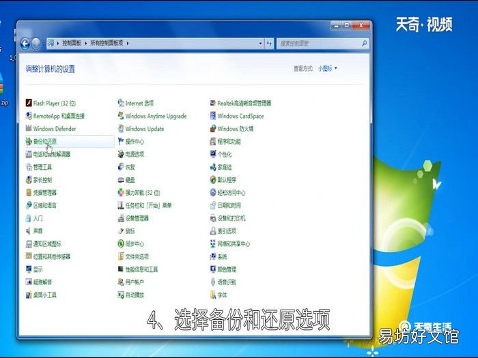Open the 性能信息和工具 link
The image size is (478, 358).
(x=142, y=269)
